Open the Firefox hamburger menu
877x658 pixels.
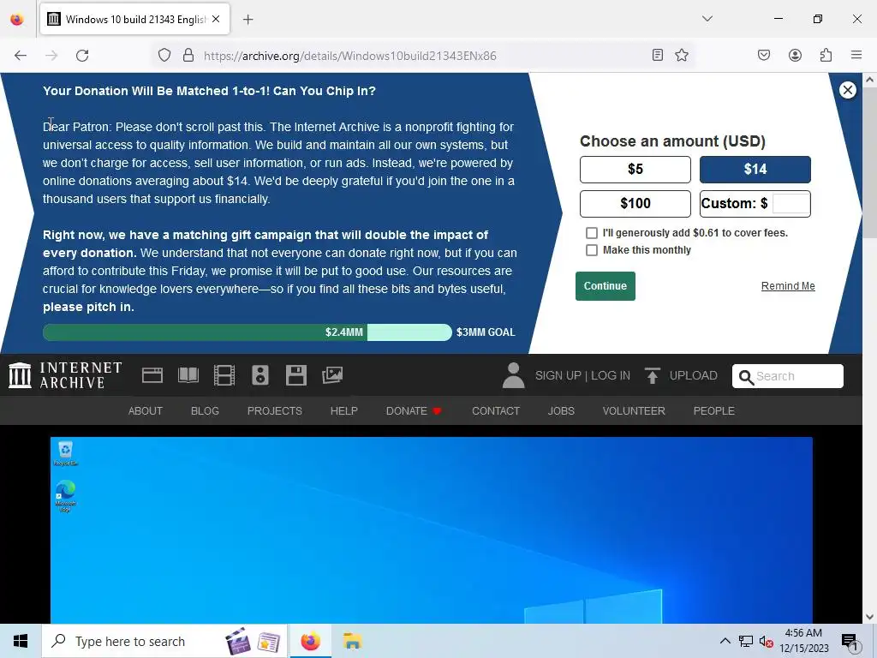(856, 55)
